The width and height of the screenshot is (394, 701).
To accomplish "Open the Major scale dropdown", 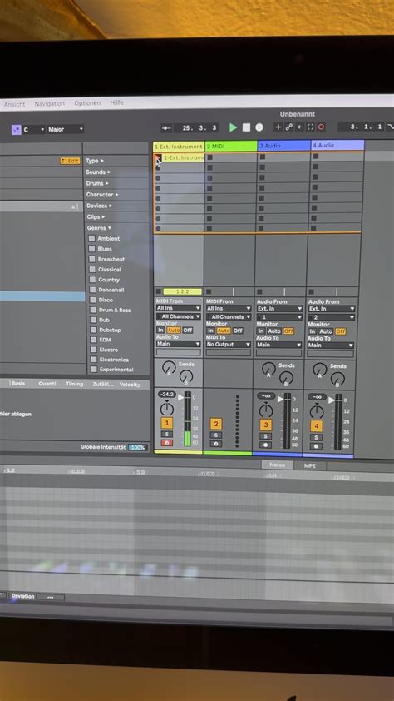I will [x=66, y=129].
